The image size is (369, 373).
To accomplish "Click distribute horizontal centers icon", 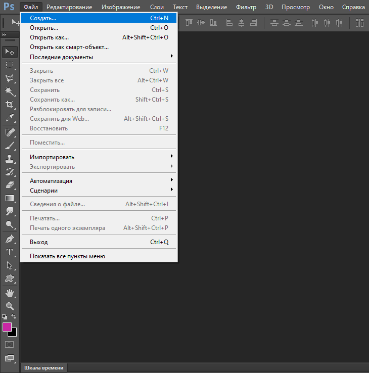I will pos(327,23).
